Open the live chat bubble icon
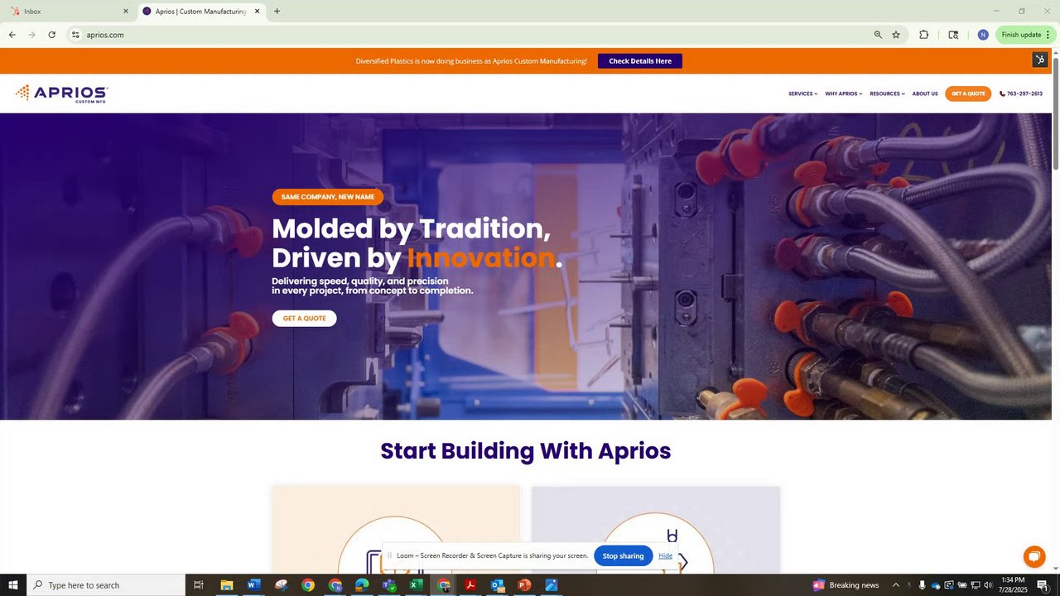 point(1034,556)
